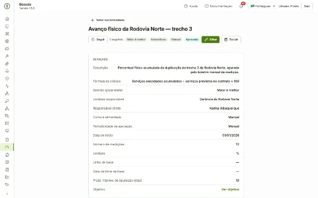Click the Seguir follow button
Image resolution: width=318 pixels, height=198 pixels.
pyautogui.click(x=98, y=39)
